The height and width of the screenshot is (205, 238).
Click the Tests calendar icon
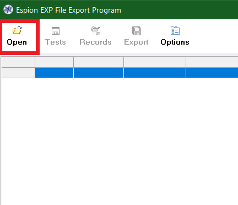click(x=56, y=31)
